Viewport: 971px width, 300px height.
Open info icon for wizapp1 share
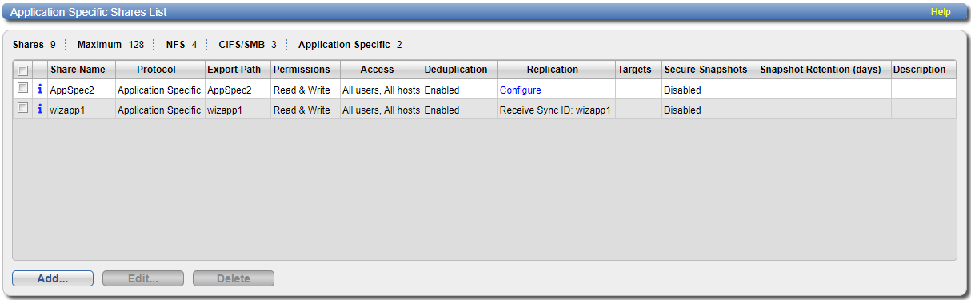tap(40, 110)
